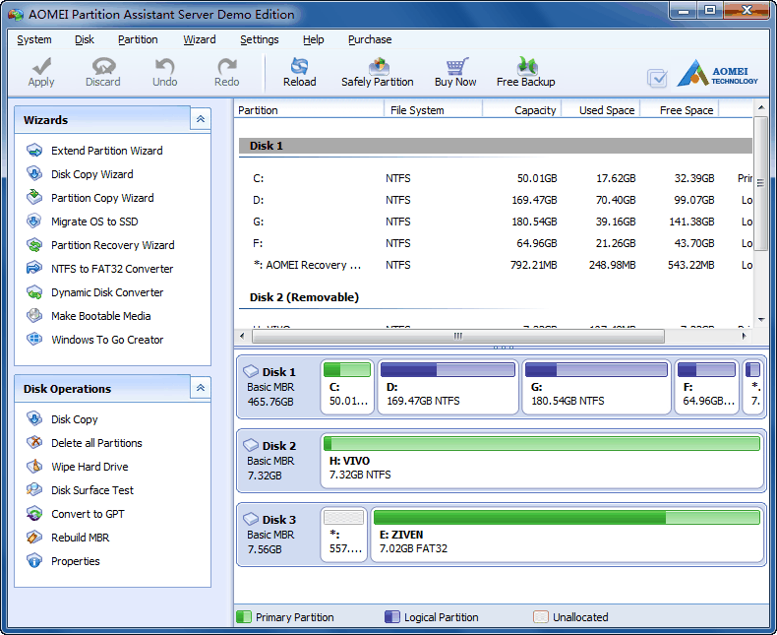Select the AOMEI Recovery partition row
This screenshot has width=777, height=635.
click(496, 266)
